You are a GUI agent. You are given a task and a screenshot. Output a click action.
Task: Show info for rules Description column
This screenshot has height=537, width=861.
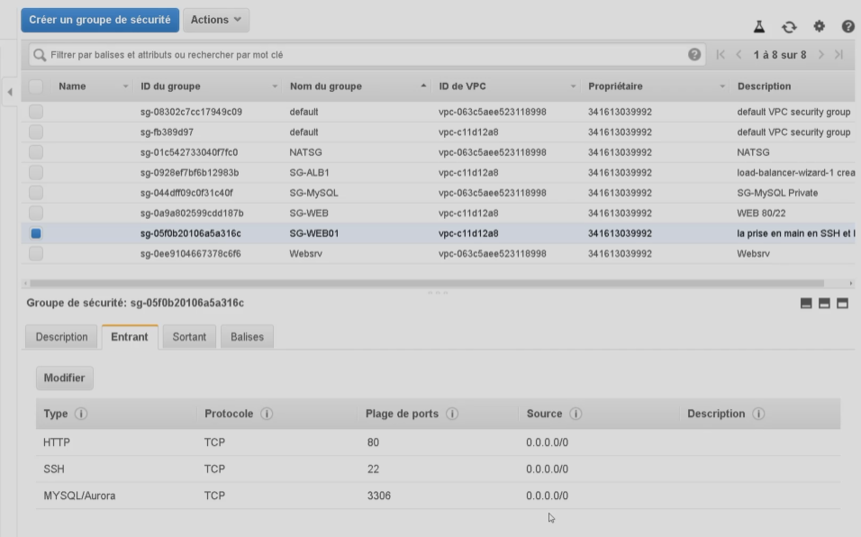click(758, 414)
